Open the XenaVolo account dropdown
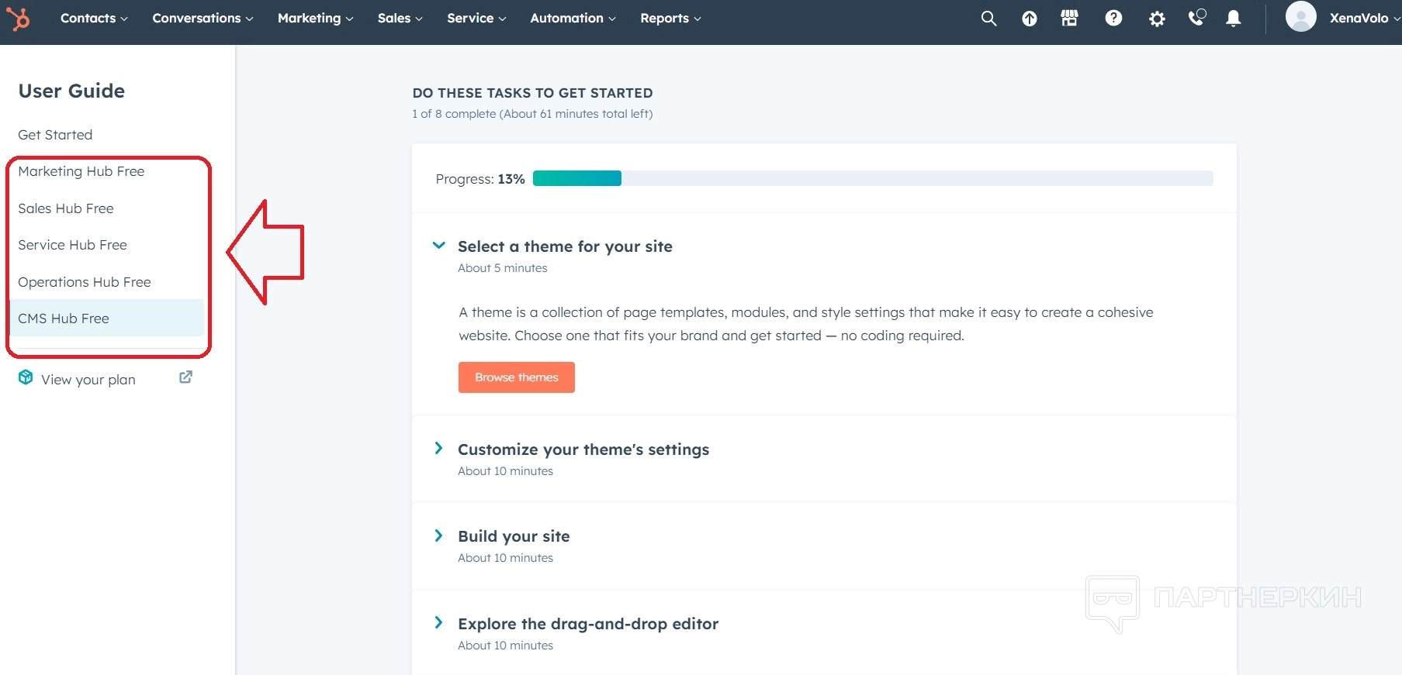This screenshot has width=1402, height=675. (1358, 18)
